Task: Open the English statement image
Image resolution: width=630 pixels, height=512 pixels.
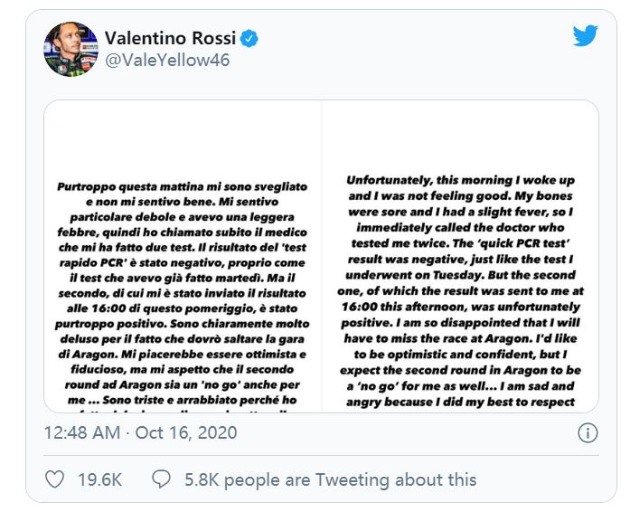Action: point(460,256)
